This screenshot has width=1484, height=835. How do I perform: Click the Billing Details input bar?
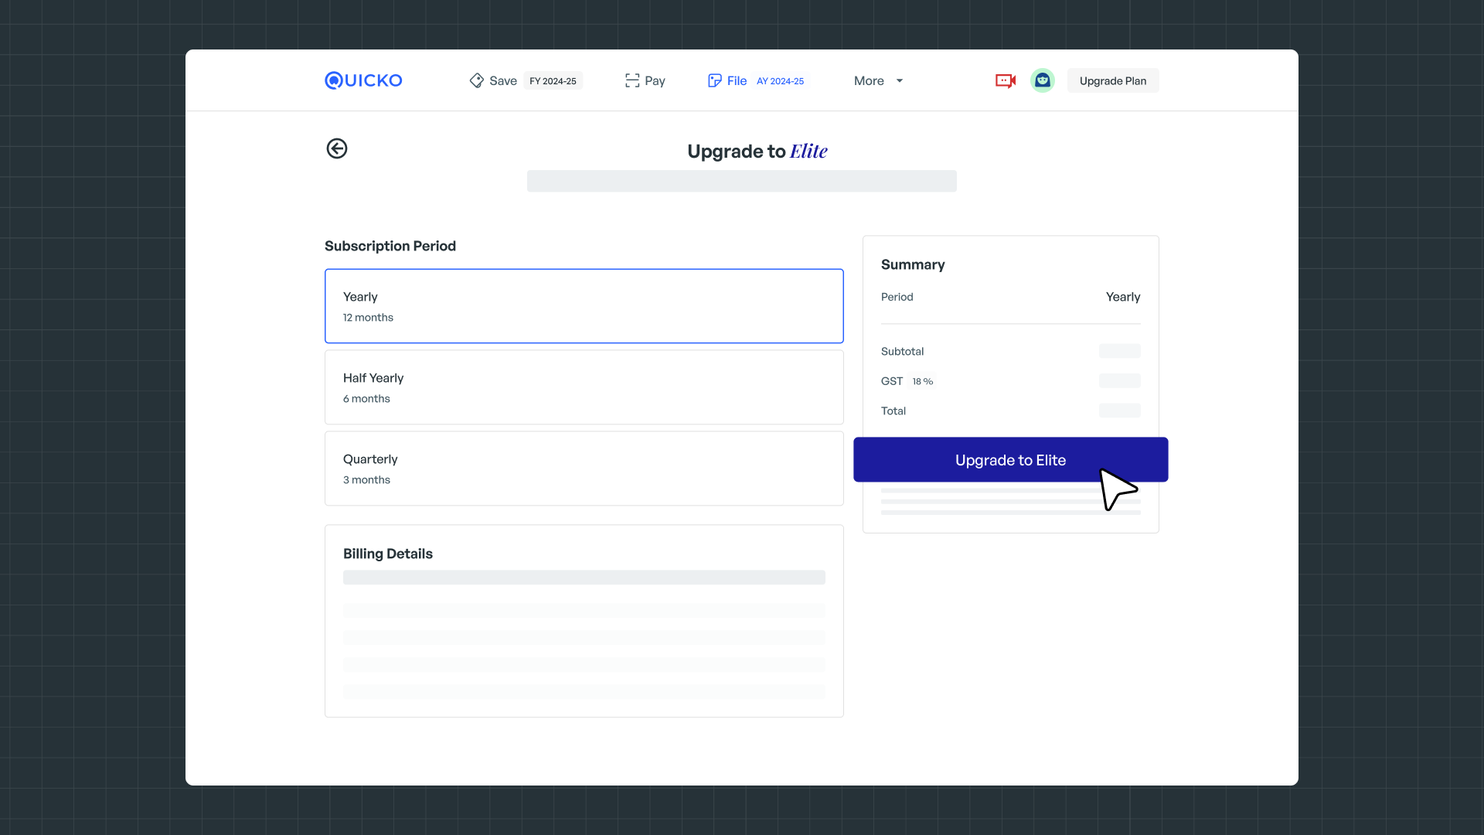click(584, 578)
